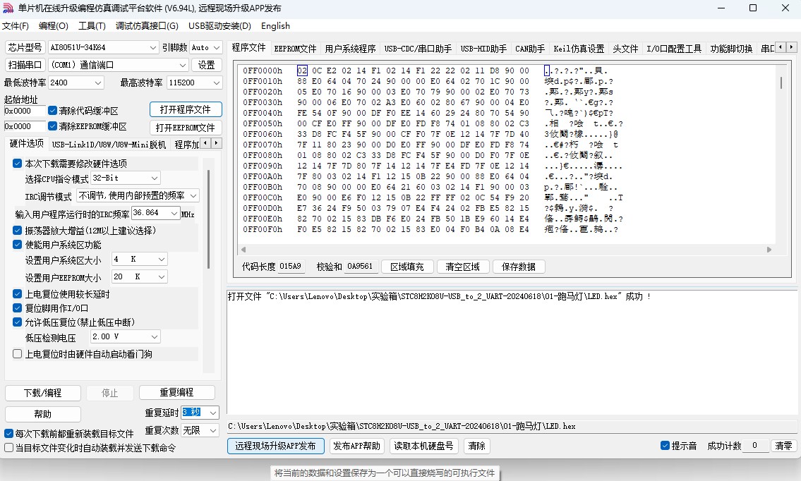
Task: Click code start address 0x0000 field
Action: coord(25,111)
